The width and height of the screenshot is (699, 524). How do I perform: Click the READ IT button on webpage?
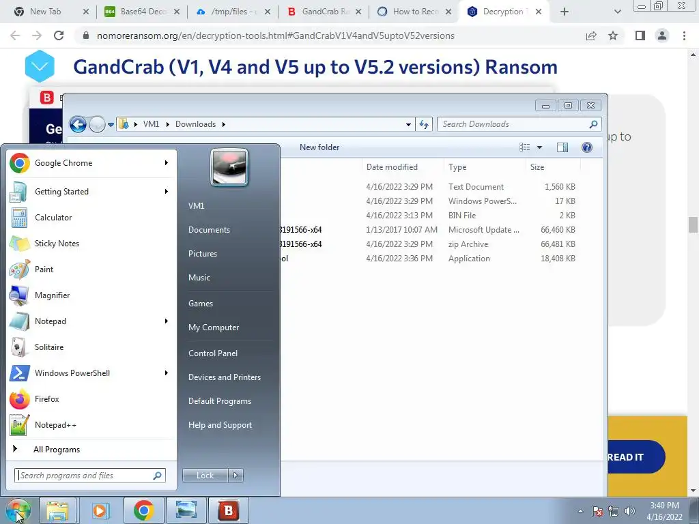point(626,457)
